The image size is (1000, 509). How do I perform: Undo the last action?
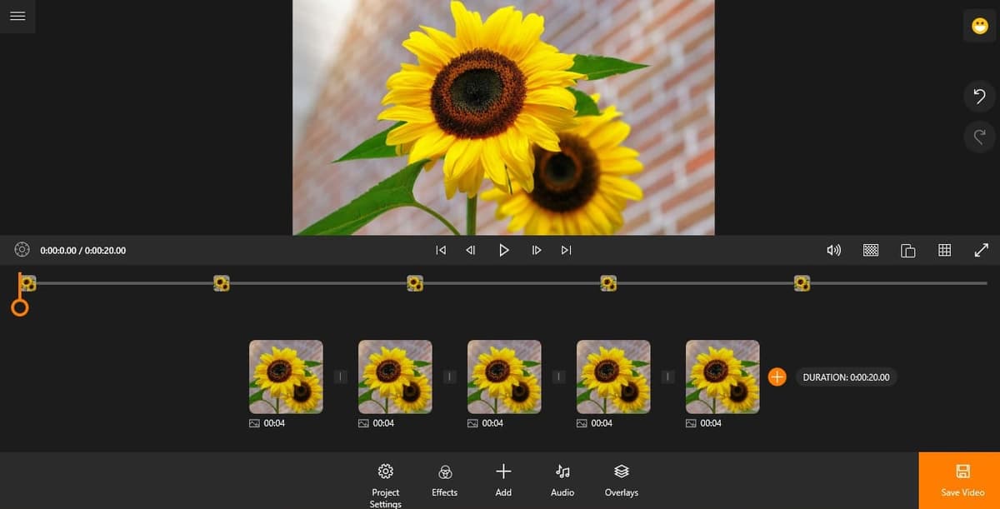pyautogui.click(x=980, y=96)
